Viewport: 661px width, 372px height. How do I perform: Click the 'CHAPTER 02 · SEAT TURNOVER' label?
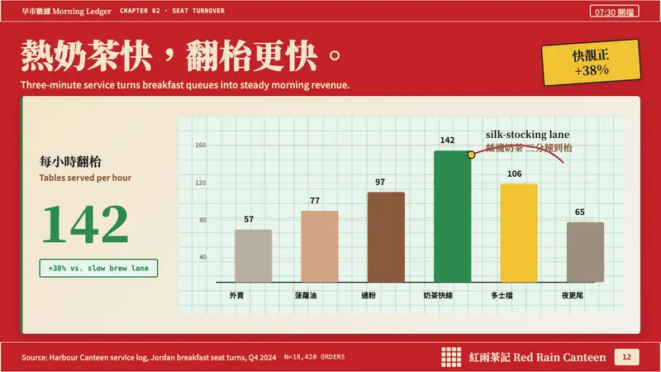tap(172, 11)
